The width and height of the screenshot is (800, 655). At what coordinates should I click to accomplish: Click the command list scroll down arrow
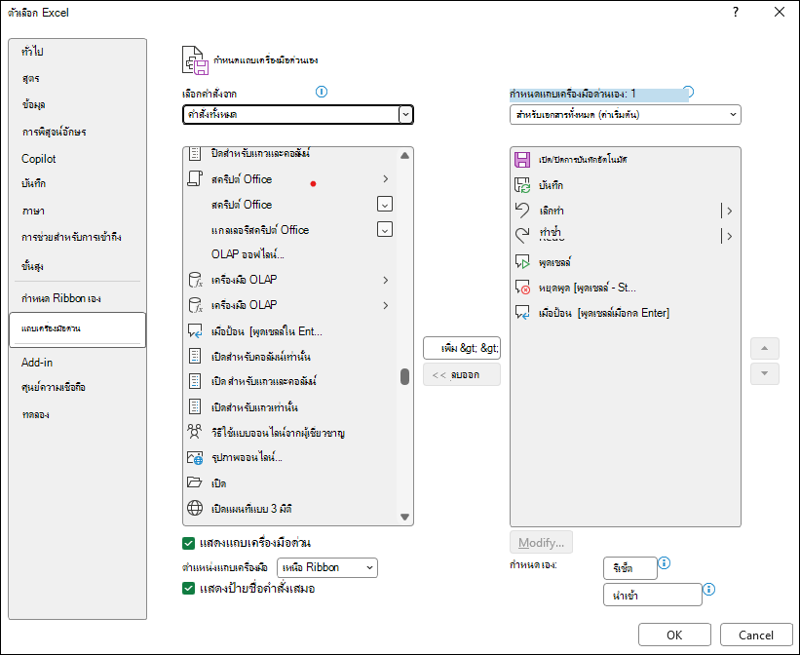(404, 517)
